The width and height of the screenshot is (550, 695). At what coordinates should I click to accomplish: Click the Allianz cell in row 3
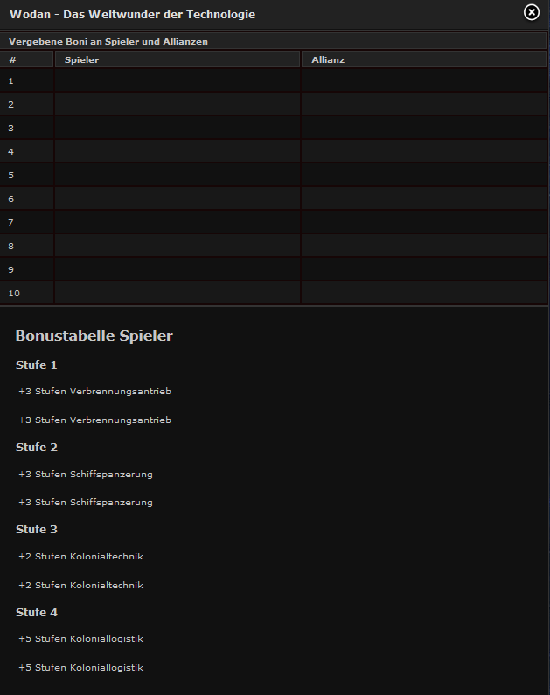pos(424,129)
